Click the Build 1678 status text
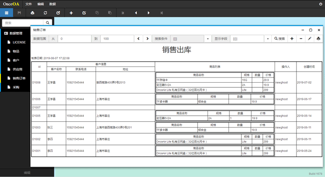 (x=316, y=174)
